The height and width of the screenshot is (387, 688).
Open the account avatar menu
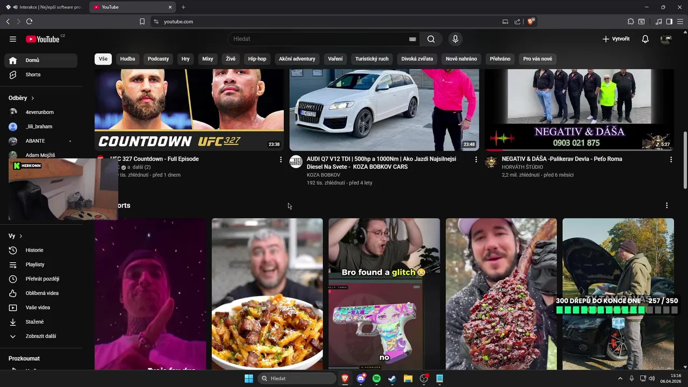[x=666, y=39]
